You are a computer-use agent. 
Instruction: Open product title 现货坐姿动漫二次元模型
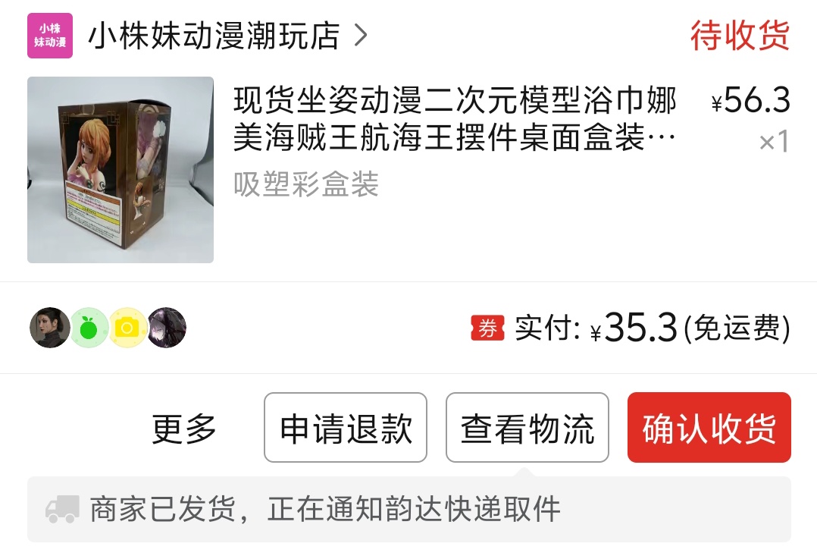pos(455,118)
